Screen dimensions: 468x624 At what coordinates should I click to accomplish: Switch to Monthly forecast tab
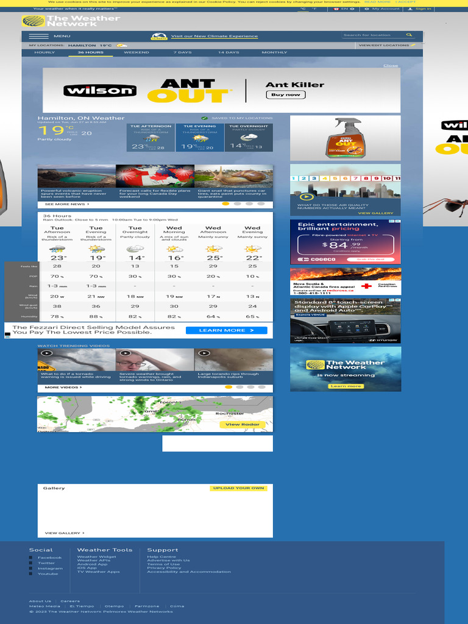pos(274,52)
